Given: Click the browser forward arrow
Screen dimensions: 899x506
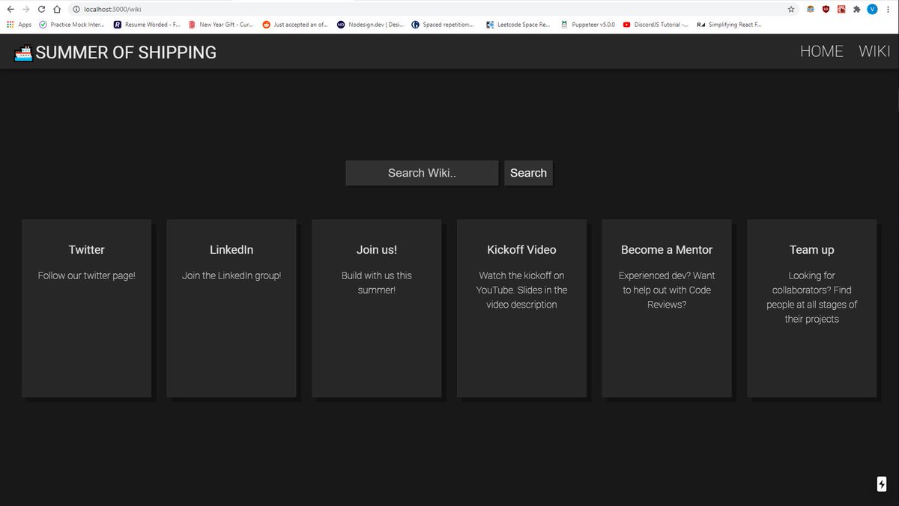Looking at the screenshot, I should click(25, 9).
